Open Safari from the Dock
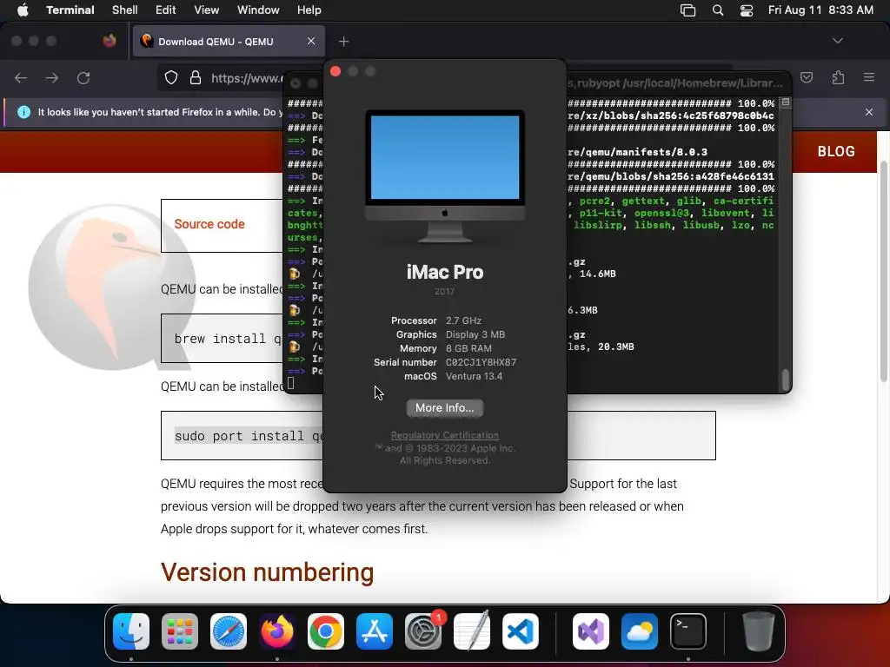Viewport: 890px width, 667px height. [229, 631]
